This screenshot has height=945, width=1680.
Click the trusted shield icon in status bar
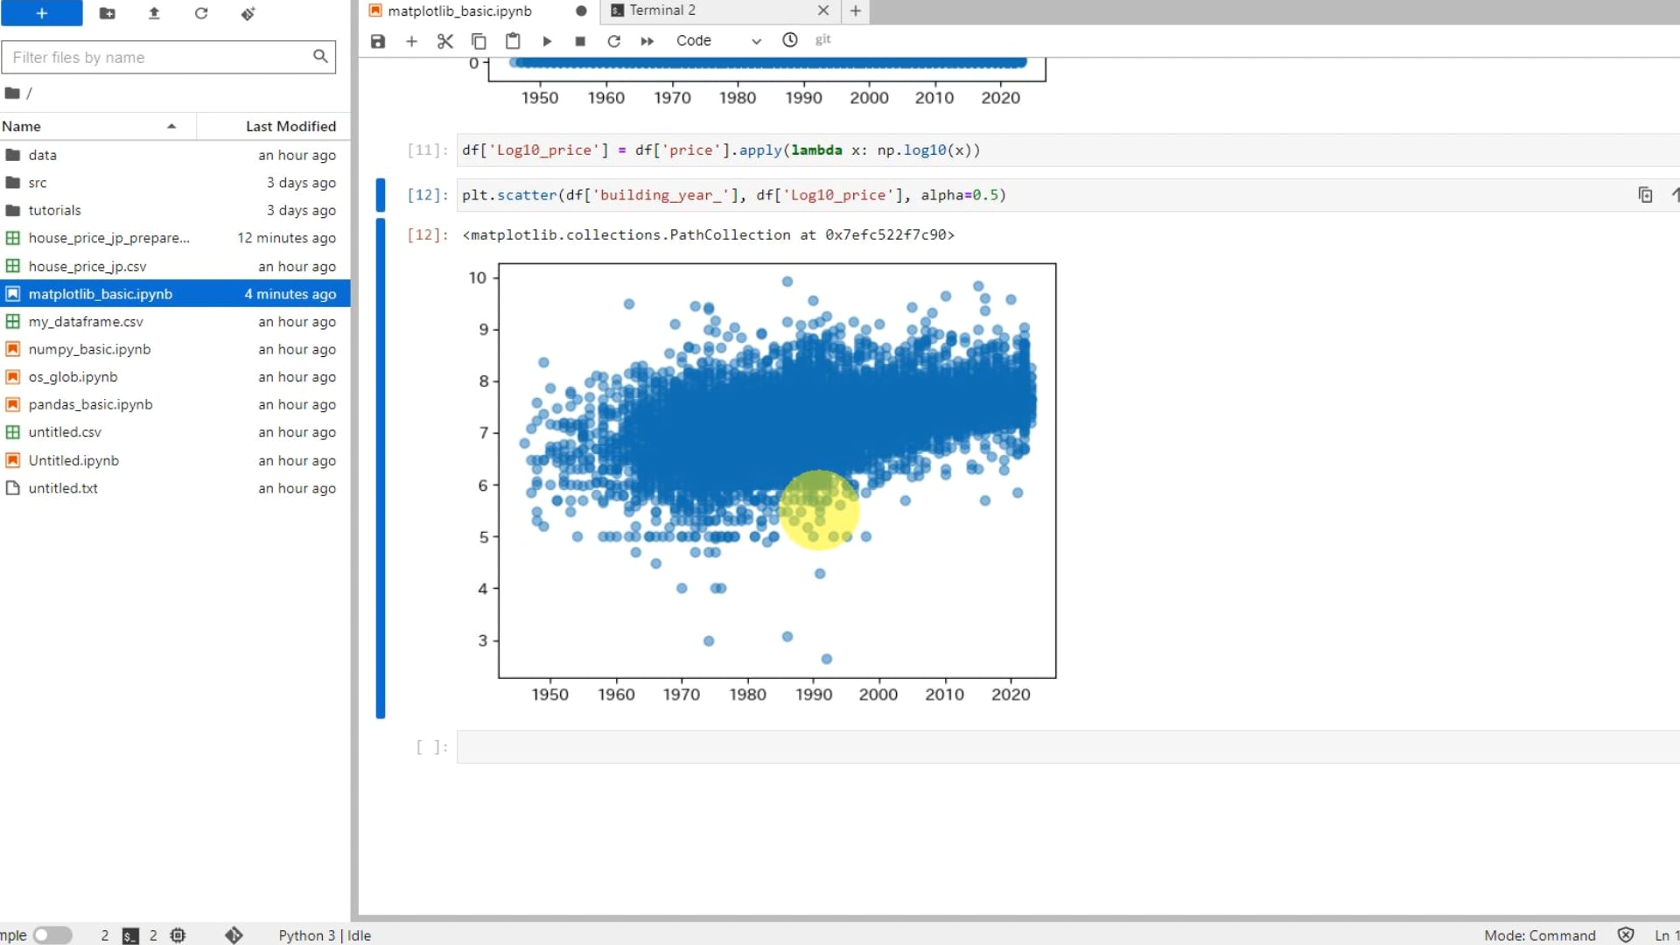pyautogui.click(x=1625, y=935)
